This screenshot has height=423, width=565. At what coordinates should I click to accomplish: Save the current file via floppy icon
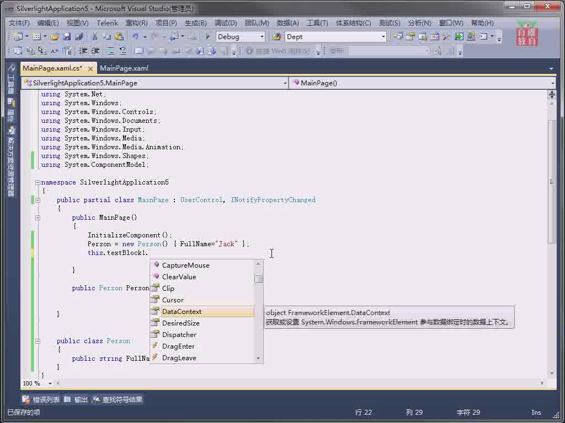67,36
